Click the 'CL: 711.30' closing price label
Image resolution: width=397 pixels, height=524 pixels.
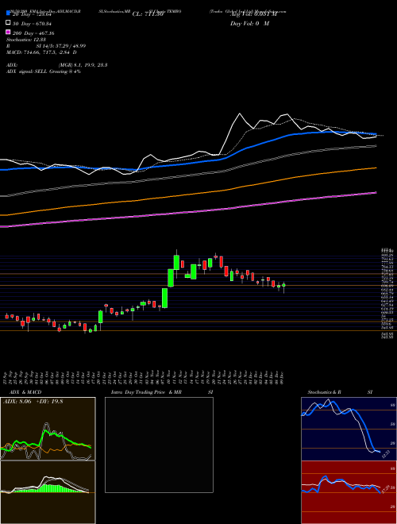[x=148, y=14]
